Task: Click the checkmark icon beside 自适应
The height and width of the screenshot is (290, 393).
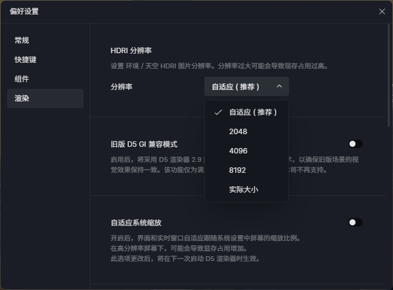Action: coord(218,112)
